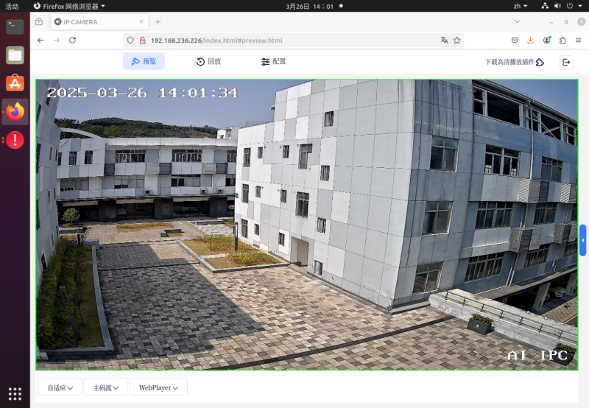589x408 pixels.
Task: Open a new browser tab
Action: [158, 22]
